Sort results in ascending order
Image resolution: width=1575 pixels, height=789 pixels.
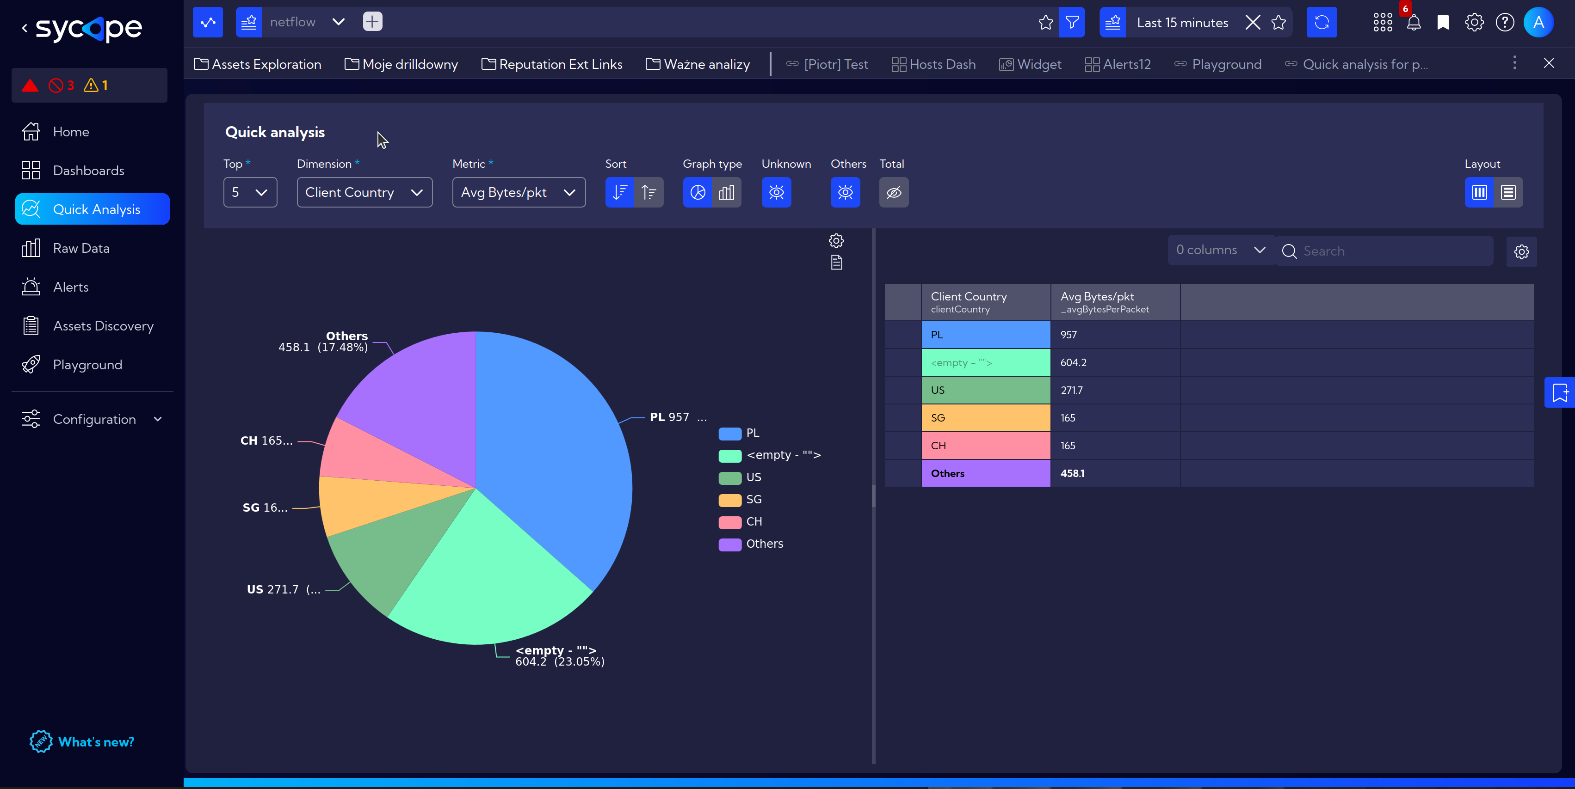point(649,193)
